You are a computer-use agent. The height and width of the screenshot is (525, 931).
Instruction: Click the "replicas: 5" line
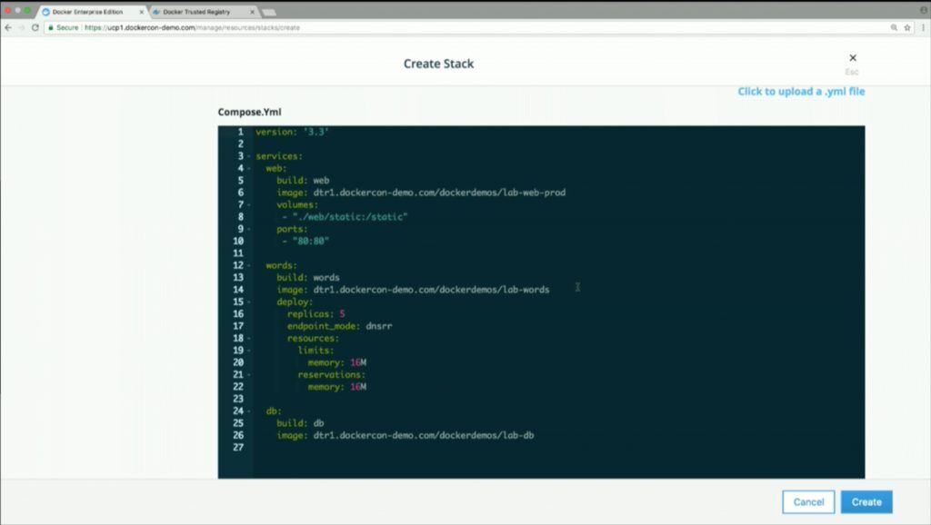pos(315,313)
